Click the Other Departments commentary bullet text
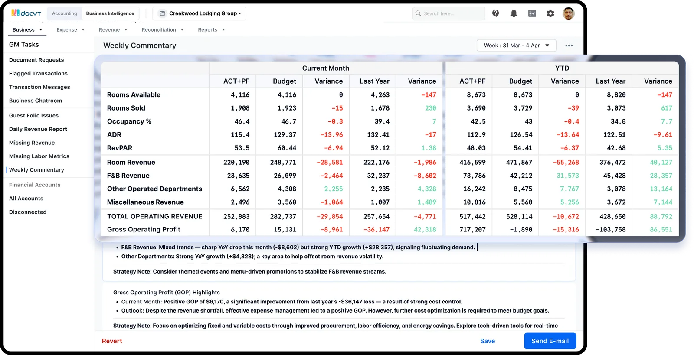This screenshot has height=355, width=694. pyautogui.click(x=252, y=257)
